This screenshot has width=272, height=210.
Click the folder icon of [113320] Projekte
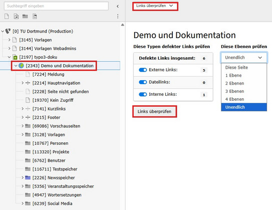pos(28,152)
